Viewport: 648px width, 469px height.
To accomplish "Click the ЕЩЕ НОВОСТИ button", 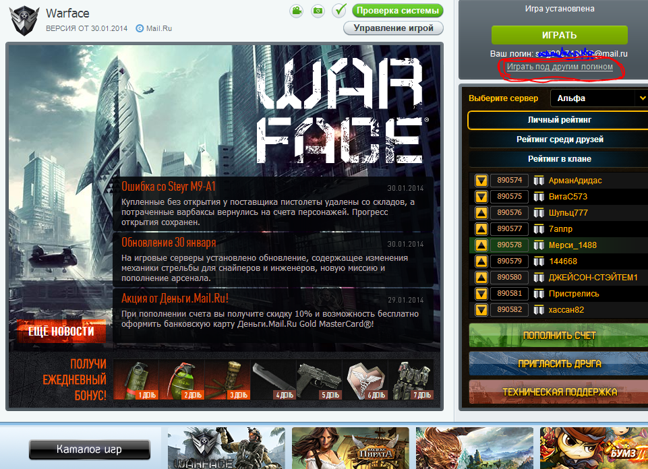I will coord(61,332).
